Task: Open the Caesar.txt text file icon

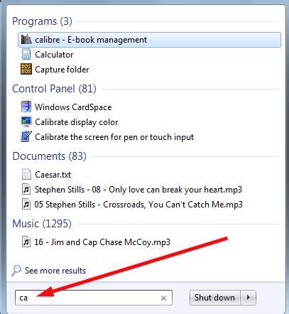Action: tap(26, 174)
